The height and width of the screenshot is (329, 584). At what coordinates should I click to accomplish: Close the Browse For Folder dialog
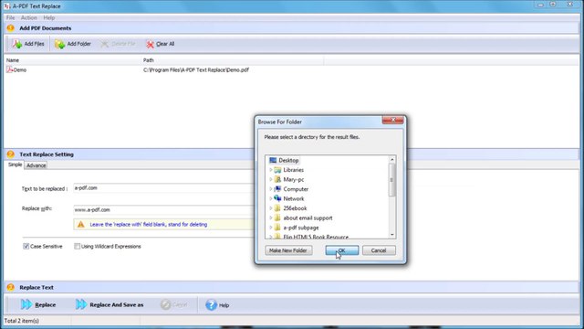pyautogui.click(x=392, y=120)
